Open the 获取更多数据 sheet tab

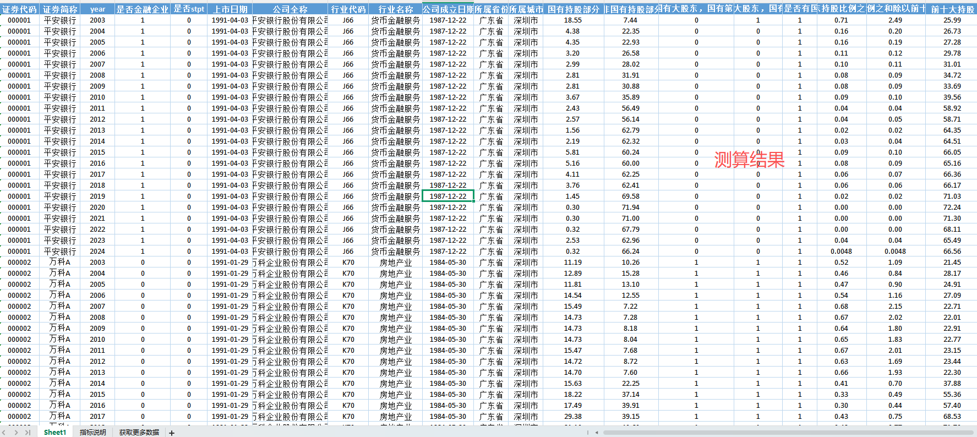coord(139,433)
